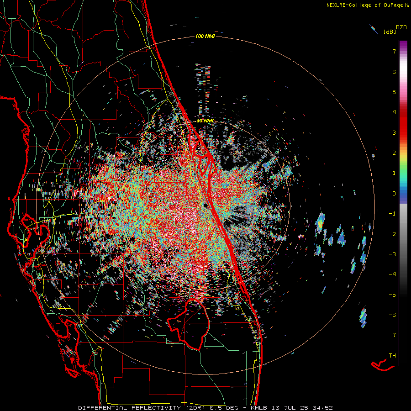The width and height of the screenshot is (411, 411).
Task: Click the 50 NMI range ring label
Action: point(205,121)
